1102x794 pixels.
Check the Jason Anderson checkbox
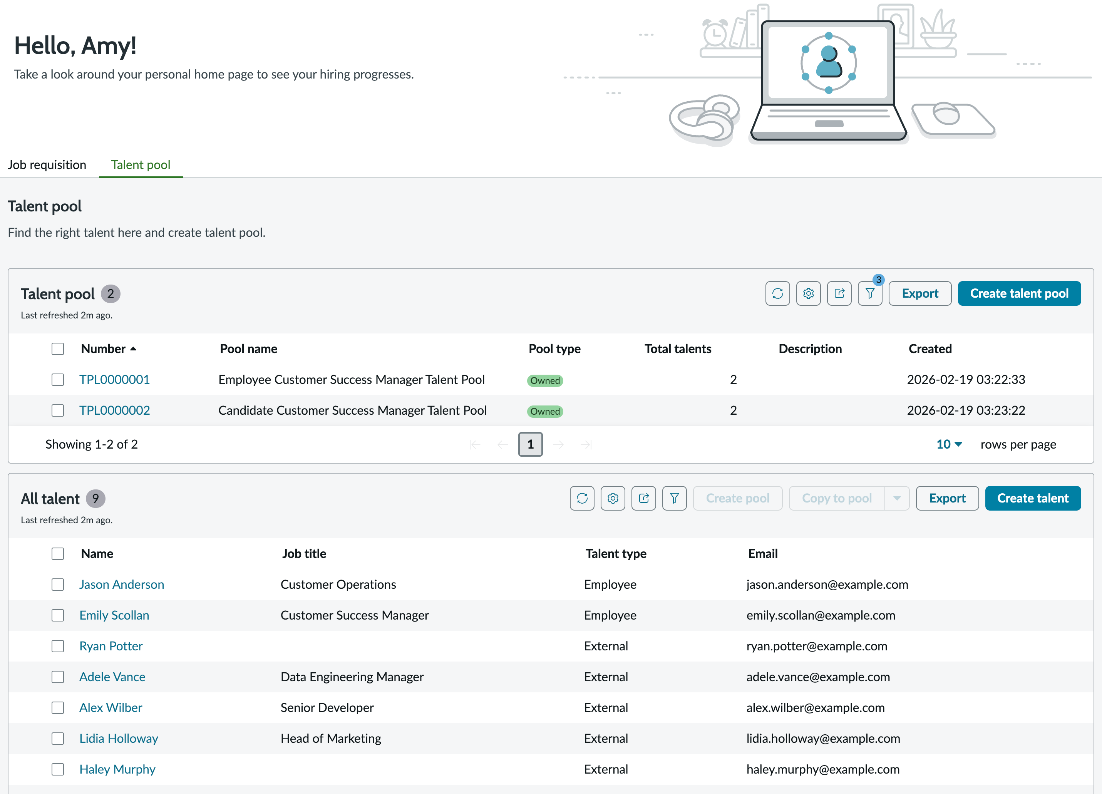(x=58, y=585)
